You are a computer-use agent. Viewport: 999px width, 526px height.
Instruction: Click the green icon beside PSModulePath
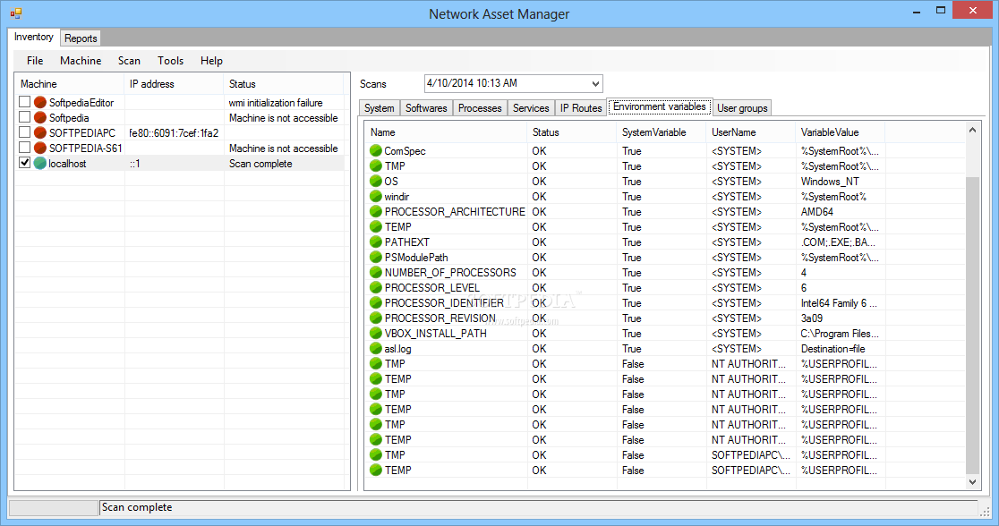point(375,258)
